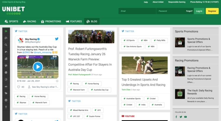
Task: Open the Sky Racing profile avatar
Action: (21, 40)
